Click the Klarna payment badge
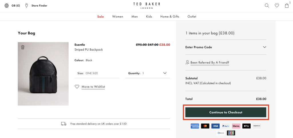The image size is (293, 138). [236, 126]
